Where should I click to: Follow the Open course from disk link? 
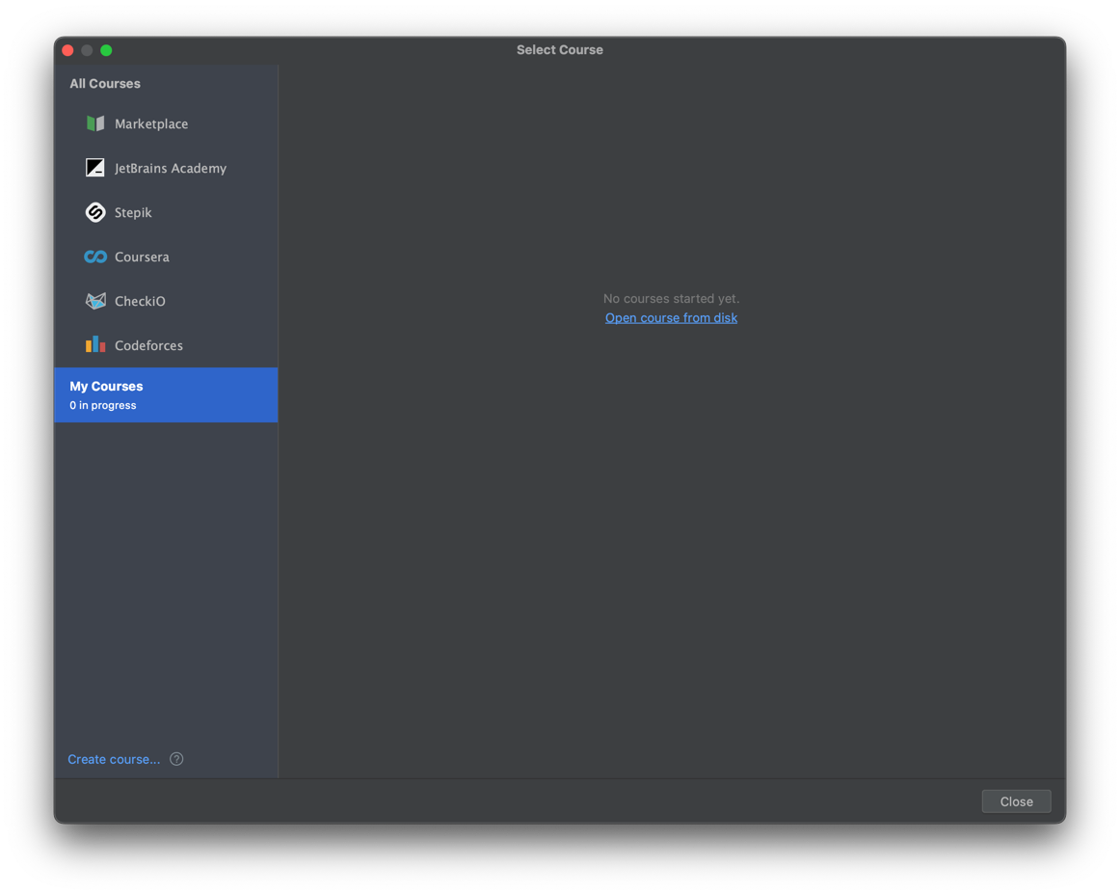[x=671, y=317]
